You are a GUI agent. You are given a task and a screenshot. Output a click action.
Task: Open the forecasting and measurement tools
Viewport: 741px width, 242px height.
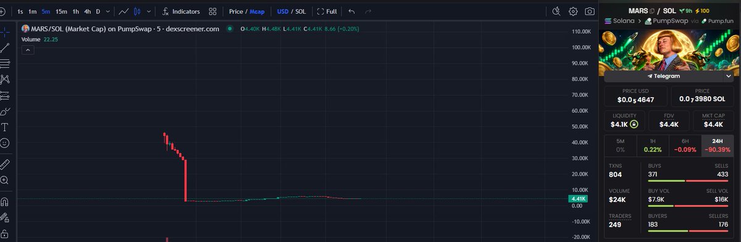pyautogui.click(x=5, y=95)
